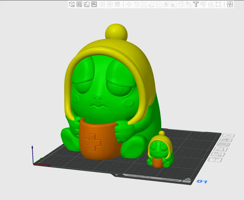
Task: Click the Measure tool icon
Action: pos(203,4)
